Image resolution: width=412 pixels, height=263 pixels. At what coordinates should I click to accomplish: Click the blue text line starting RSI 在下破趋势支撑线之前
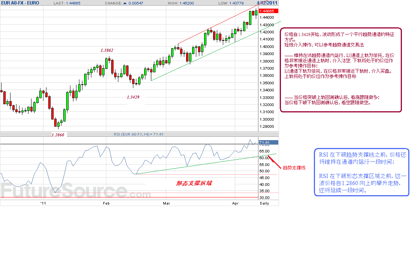point(363,155)
